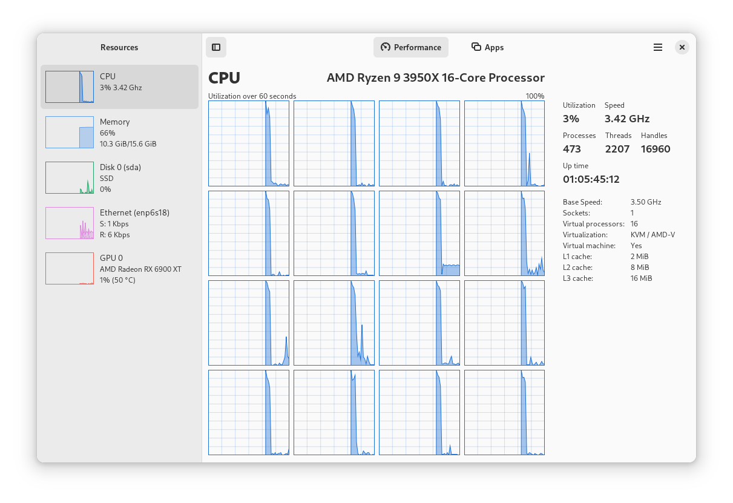Click the threads count '2207'

tap(617, 149)
